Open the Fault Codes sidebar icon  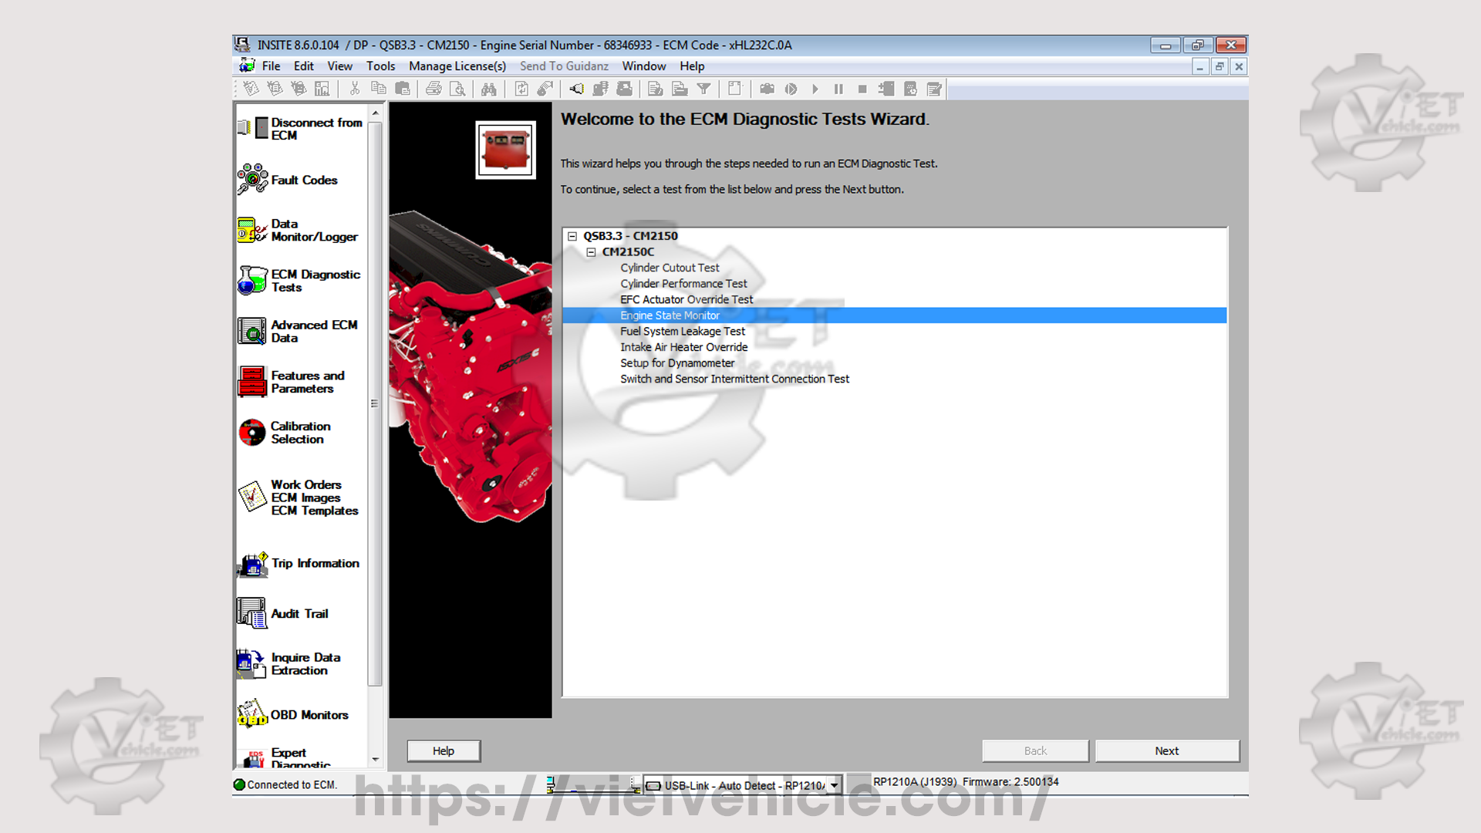[x=253, y=179]
